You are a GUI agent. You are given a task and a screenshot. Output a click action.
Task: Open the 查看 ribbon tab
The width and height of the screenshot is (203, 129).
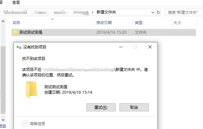(16, 2)
